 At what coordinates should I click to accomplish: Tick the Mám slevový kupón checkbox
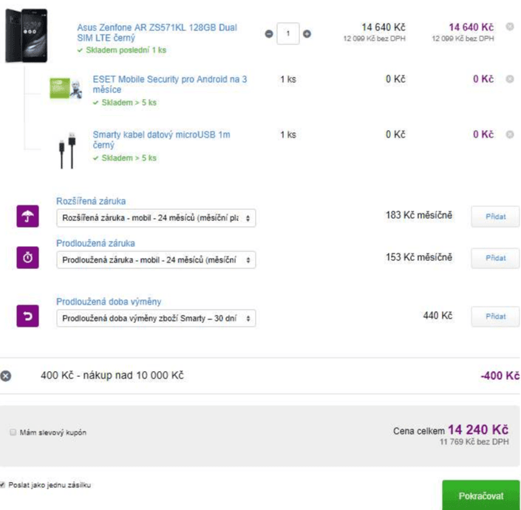pos(13,432)
